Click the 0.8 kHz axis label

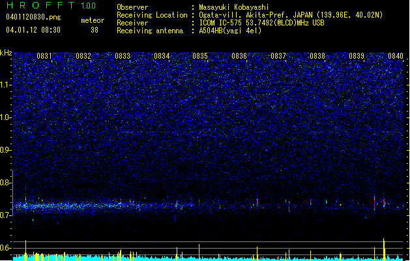(x=6, y=183)
